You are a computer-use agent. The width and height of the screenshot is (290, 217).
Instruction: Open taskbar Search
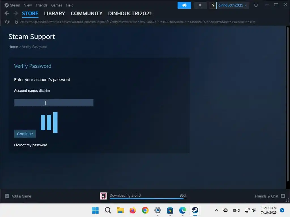108,210
